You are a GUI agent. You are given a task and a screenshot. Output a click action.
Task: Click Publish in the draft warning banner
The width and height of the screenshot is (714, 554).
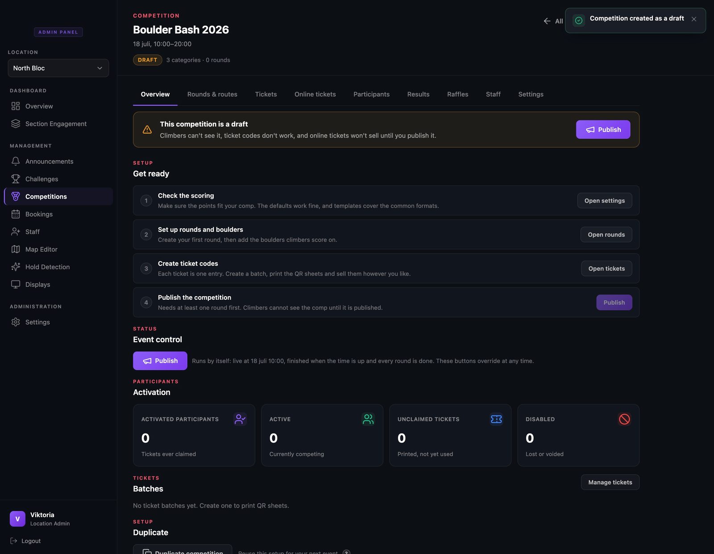603,130
